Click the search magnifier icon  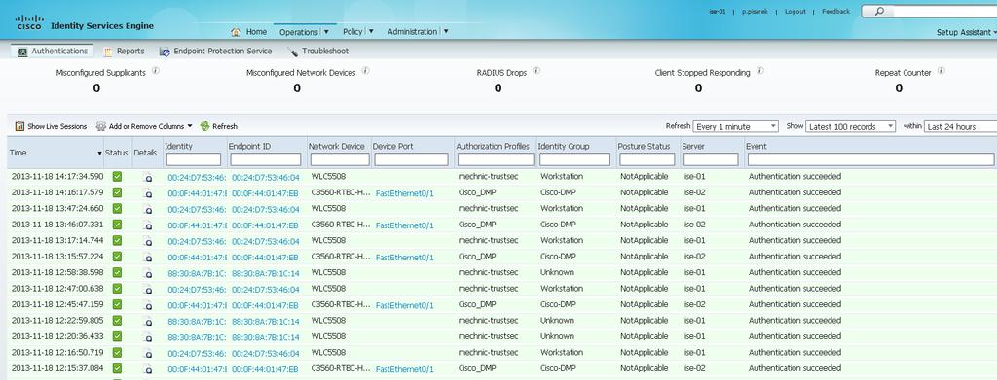click(x=879, y=12)
